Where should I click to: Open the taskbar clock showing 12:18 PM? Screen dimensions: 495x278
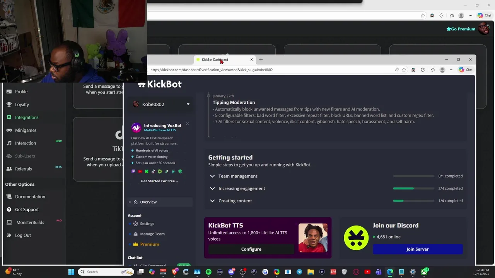pyautogui.click(x=482, y=272)
